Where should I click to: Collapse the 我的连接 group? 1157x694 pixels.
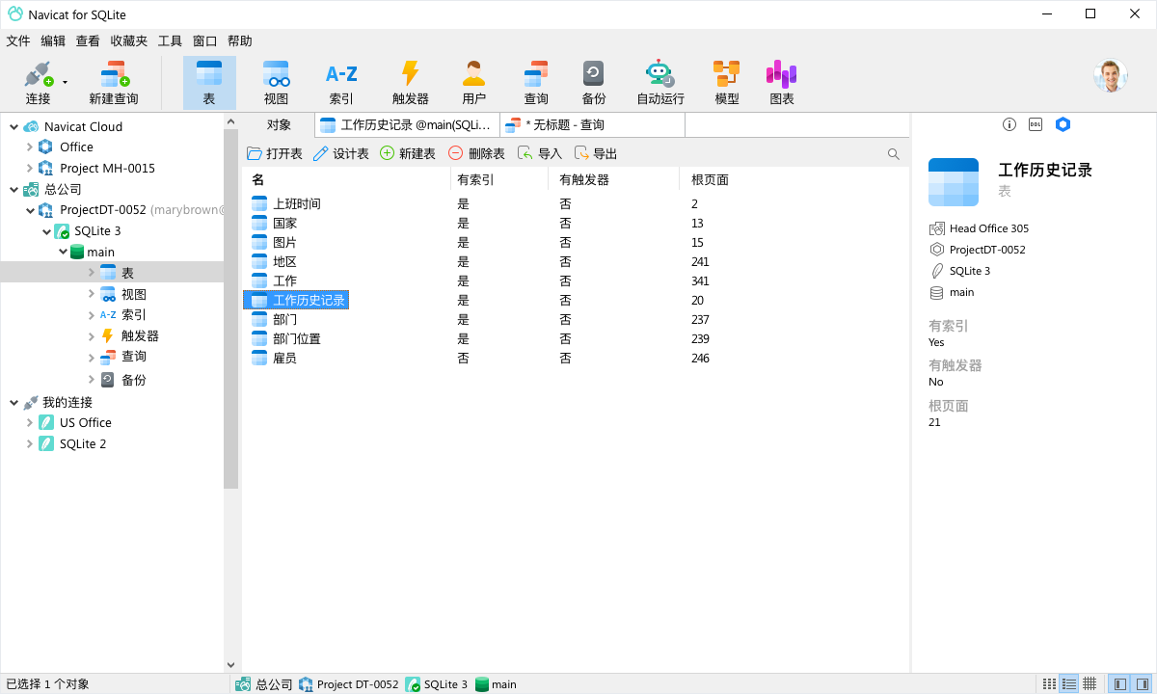click(13, 402)
